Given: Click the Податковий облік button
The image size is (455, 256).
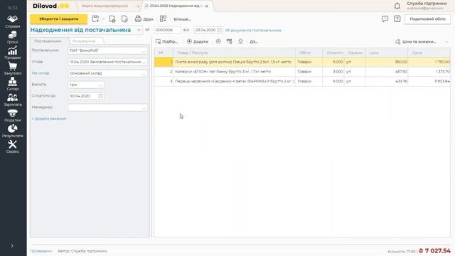Looking at the screenshot, I should 427,19.
